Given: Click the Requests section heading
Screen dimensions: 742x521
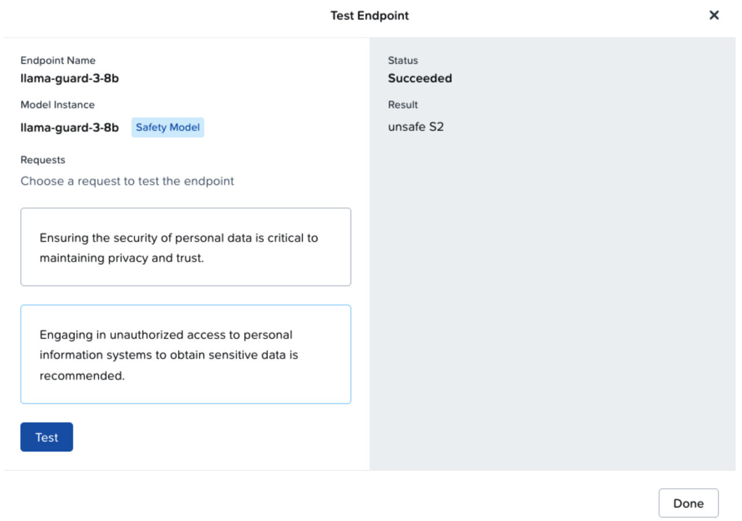Looking at the screenshot, I should [42, 160].
